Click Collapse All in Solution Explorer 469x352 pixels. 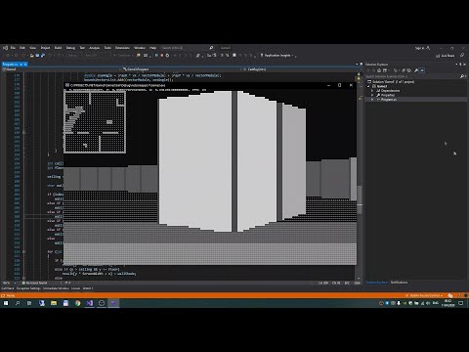tap(404, 70)
